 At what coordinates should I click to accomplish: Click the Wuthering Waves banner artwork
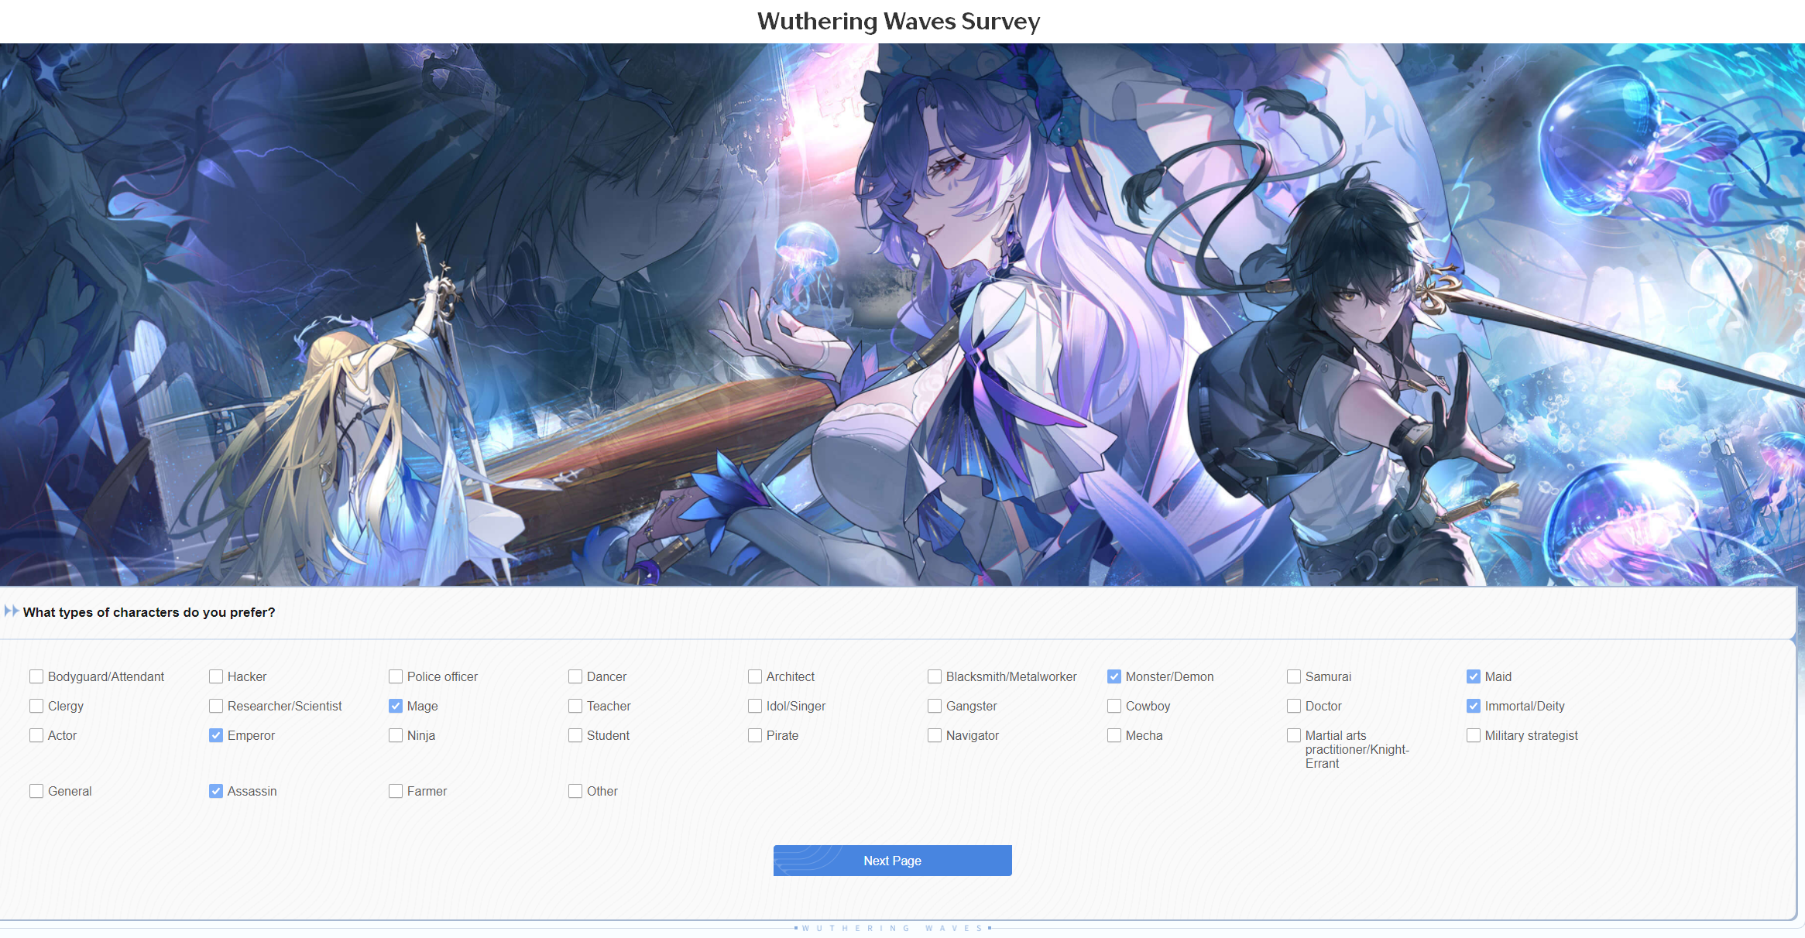[x=902, y=314]
